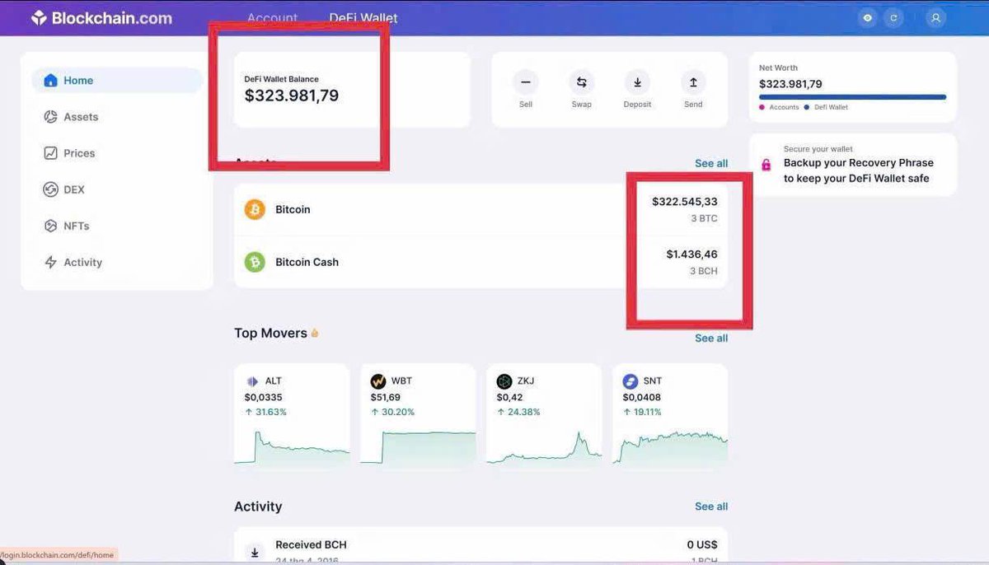Click Backup your Recovery Phrase notice
Screen dimensions: 989x565
point(853,165)
